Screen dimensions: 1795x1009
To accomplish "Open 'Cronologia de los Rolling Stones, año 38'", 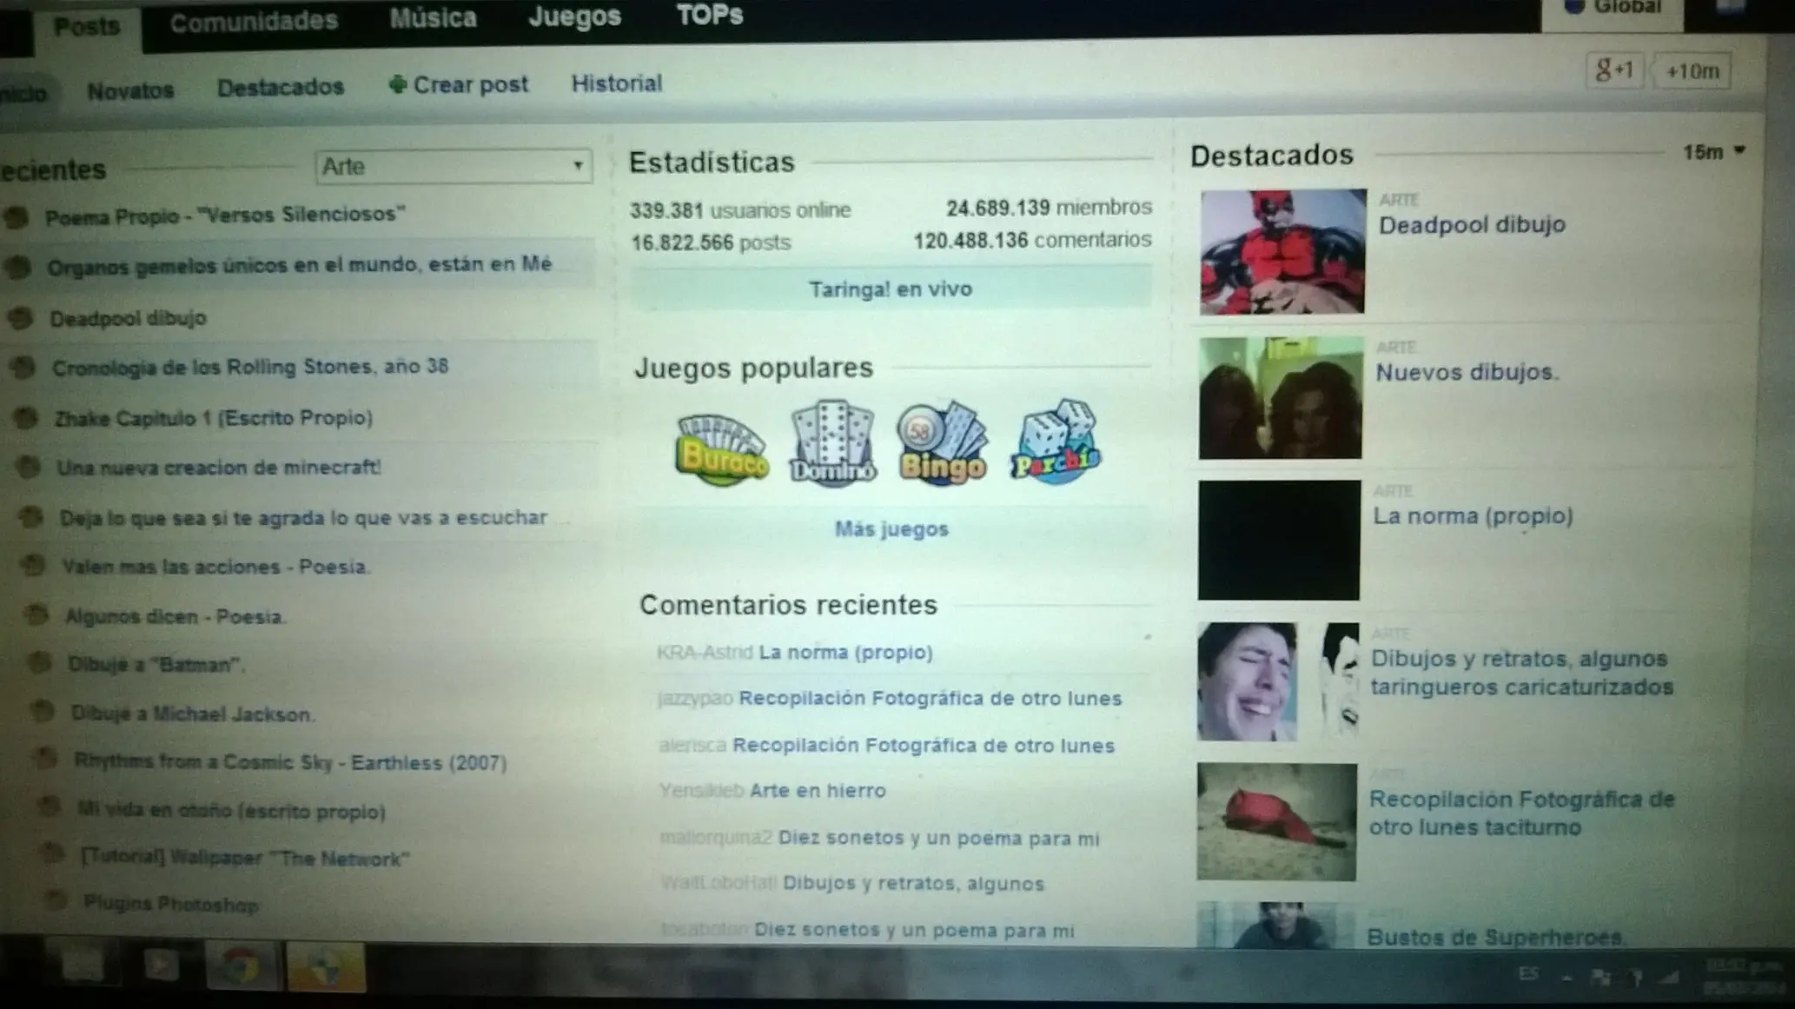I will click(250, 367).
